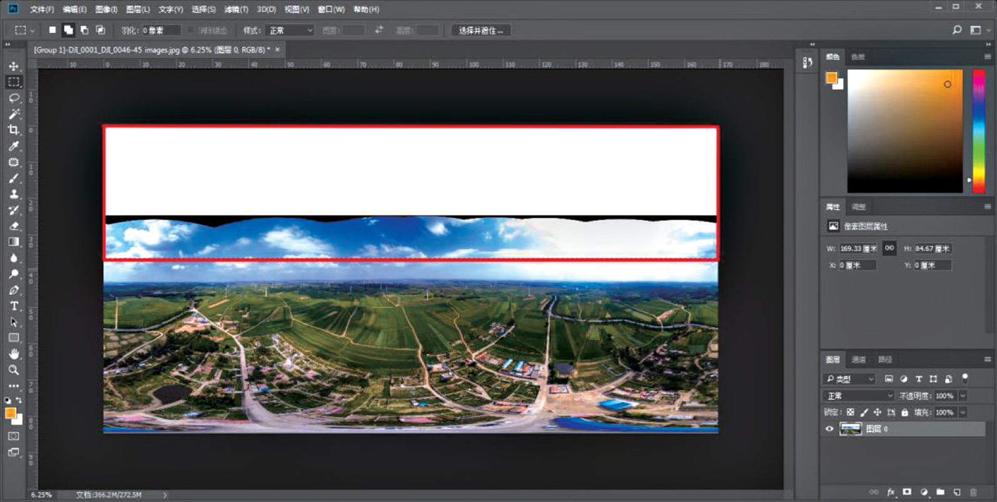Hide layer 图层 0 with eye icon

point(829,429)
